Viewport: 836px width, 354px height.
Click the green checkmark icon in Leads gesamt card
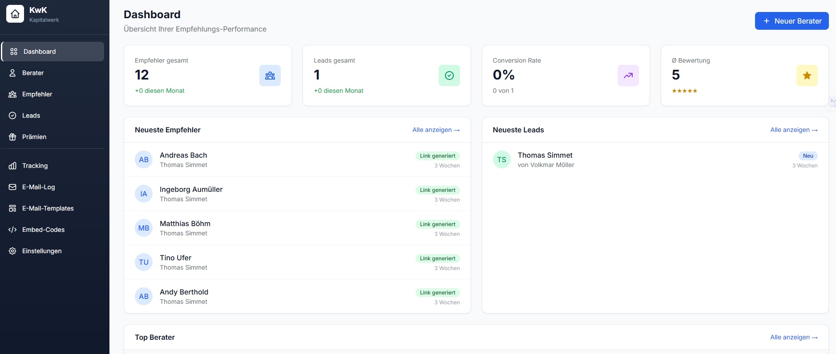[x=449, y=76]
